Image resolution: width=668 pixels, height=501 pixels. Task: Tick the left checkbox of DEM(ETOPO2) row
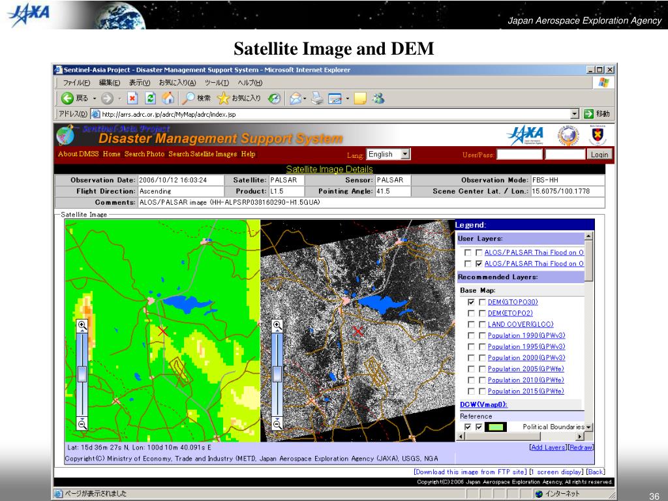pos(471,313)
